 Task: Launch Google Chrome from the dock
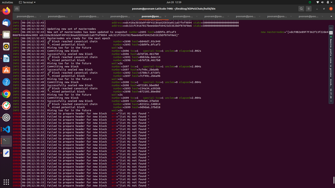point(6,94)
